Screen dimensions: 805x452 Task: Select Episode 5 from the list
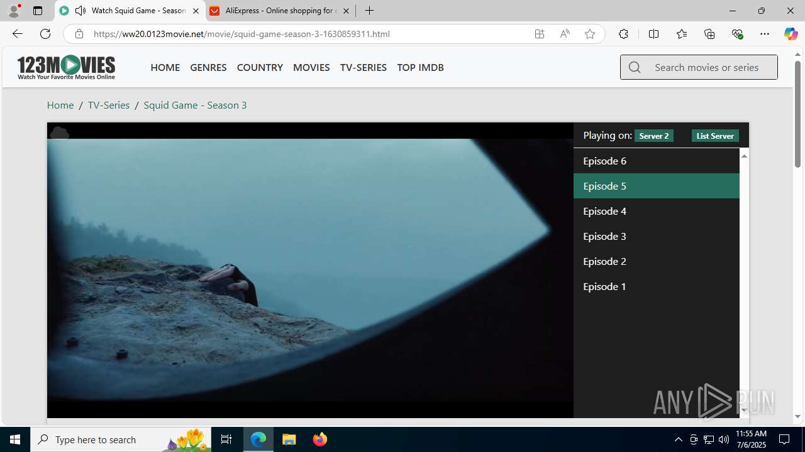click(x=657, y=186)
